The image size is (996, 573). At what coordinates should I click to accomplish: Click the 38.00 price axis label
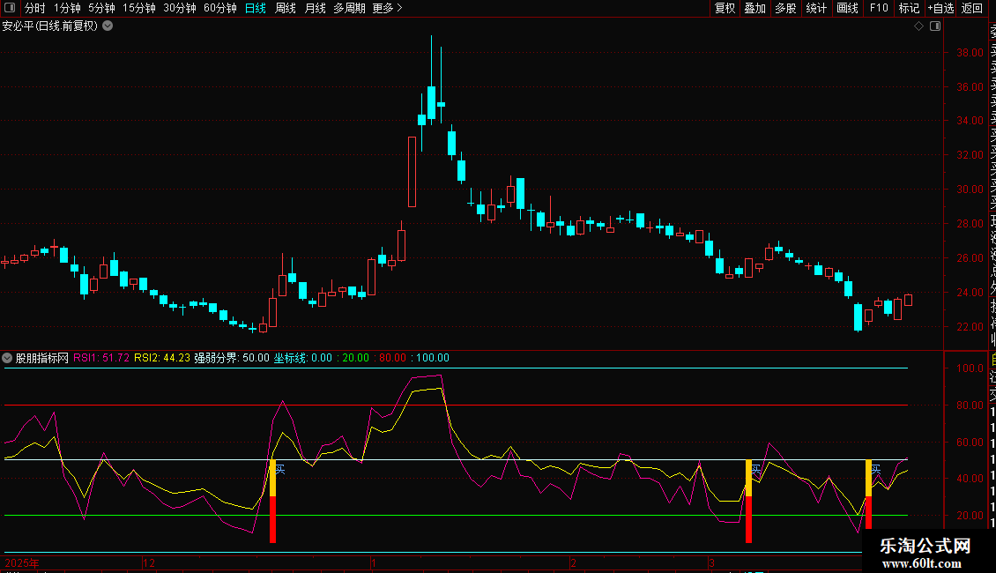point(970,53)
